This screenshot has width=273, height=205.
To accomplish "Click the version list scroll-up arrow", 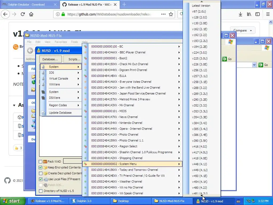I will tap(202, 1).
